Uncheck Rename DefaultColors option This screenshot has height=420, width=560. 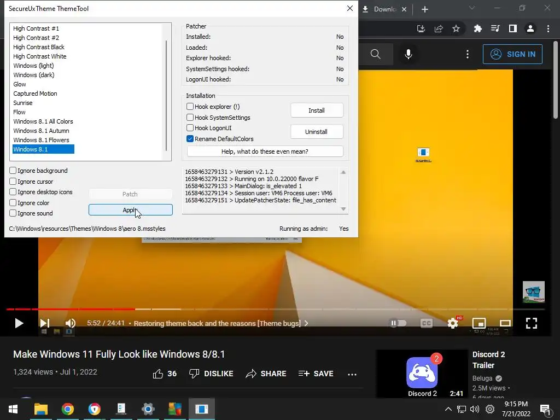(190, 138)
